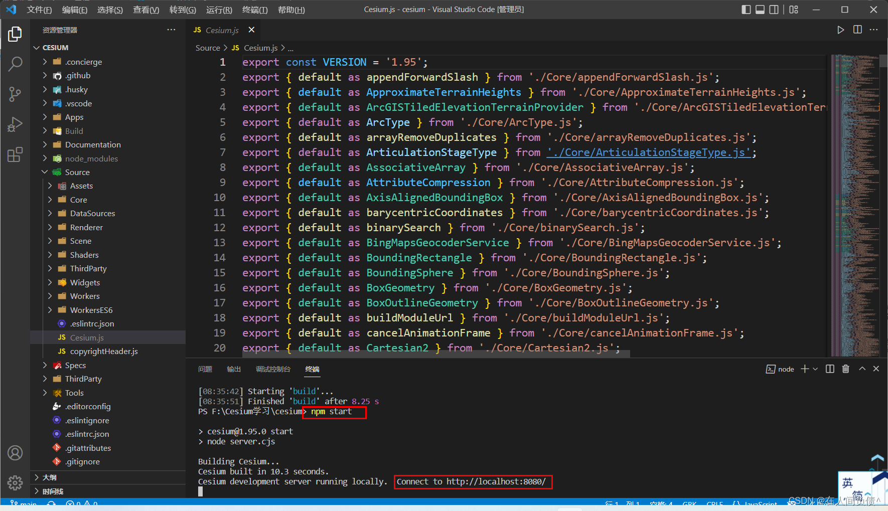Close the terminal panel
Viewport: 888px width, 511px height.
(x=876, y=369)
